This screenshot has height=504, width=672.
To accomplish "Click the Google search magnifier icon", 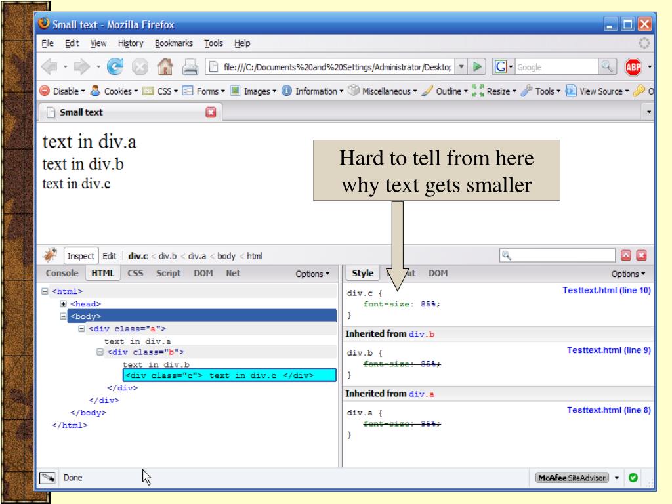I will pyautogui.click(x=607, y=66).
